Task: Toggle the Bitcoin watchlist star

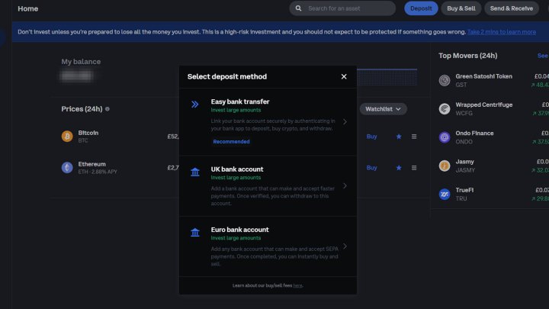Action: coord(399,137)
